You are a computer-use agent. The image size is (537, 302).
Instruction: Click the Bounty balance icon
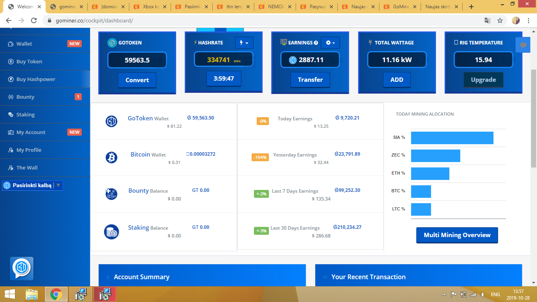tap(112, 194)
